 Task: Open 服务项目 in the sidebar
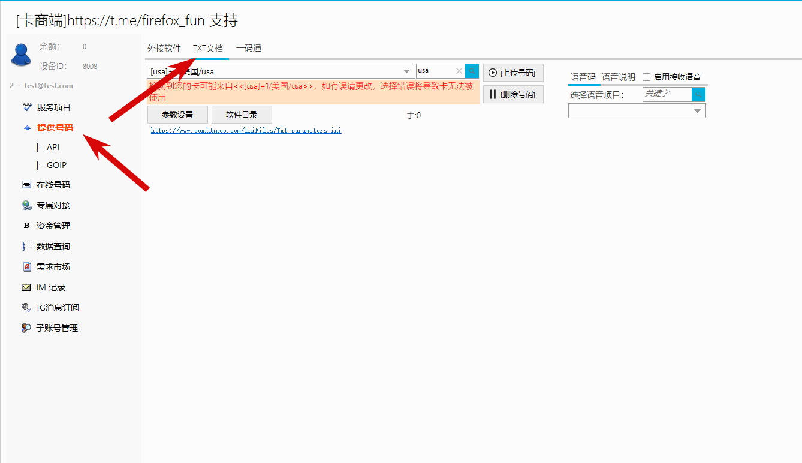coord(53,107)
